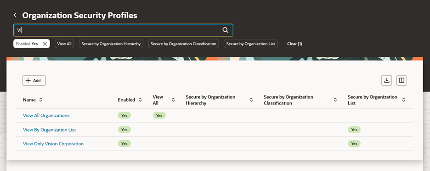This screenshot has height=171, width=430.
Task: Open View By Organization List profile
Action: pyautogui.click(x=50, y=130)
